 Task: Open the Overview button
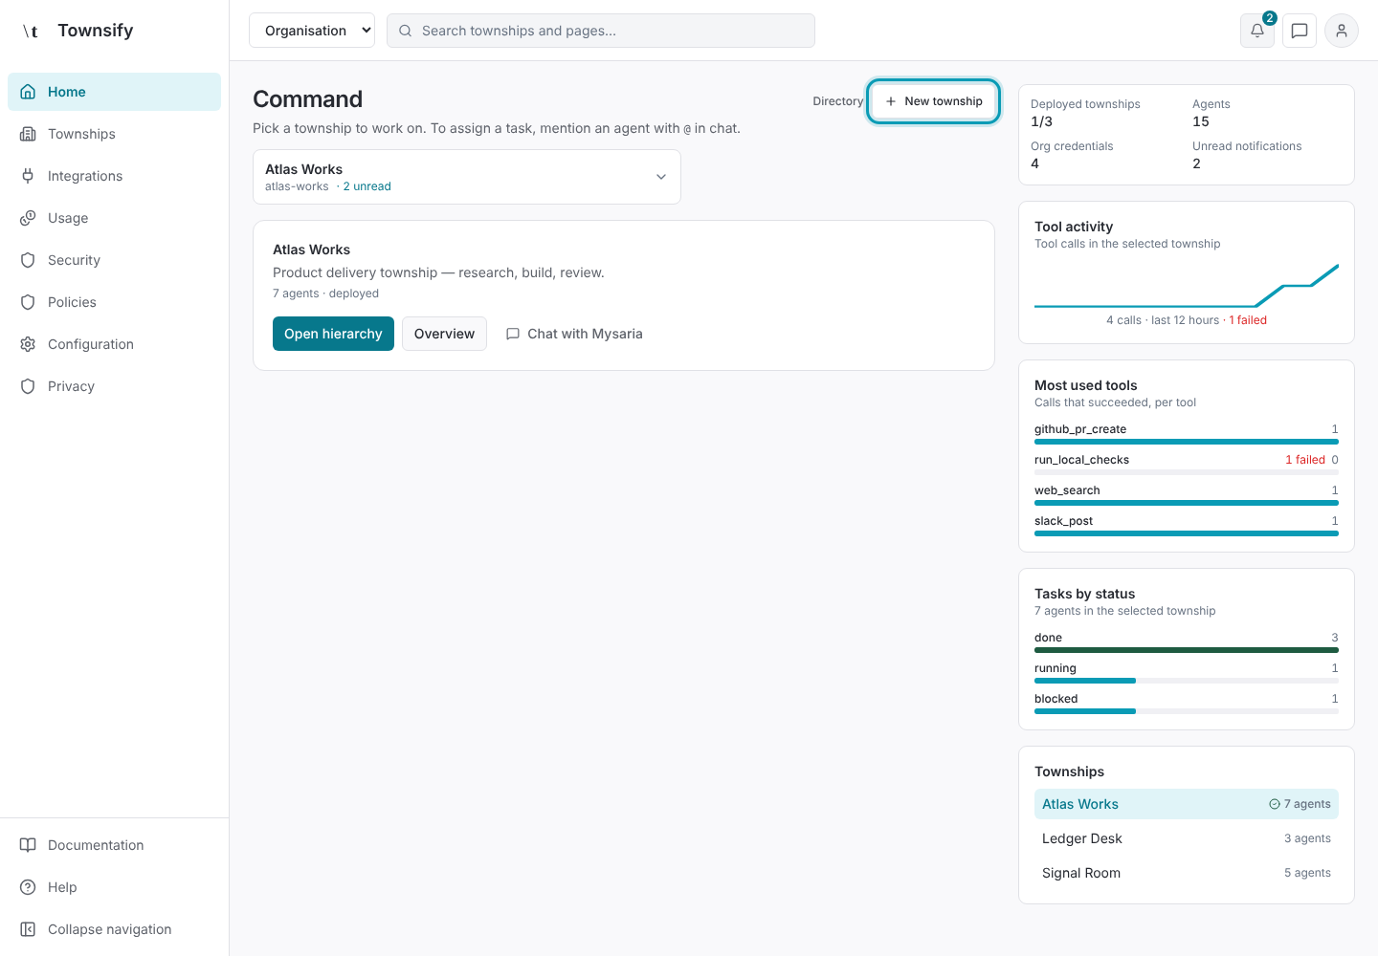coord(444,334)
